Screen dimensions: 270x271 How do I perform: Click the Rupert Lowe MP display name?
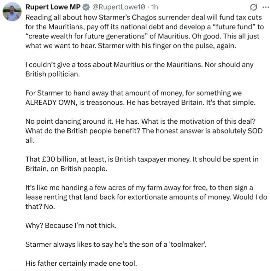pos(53,7)
